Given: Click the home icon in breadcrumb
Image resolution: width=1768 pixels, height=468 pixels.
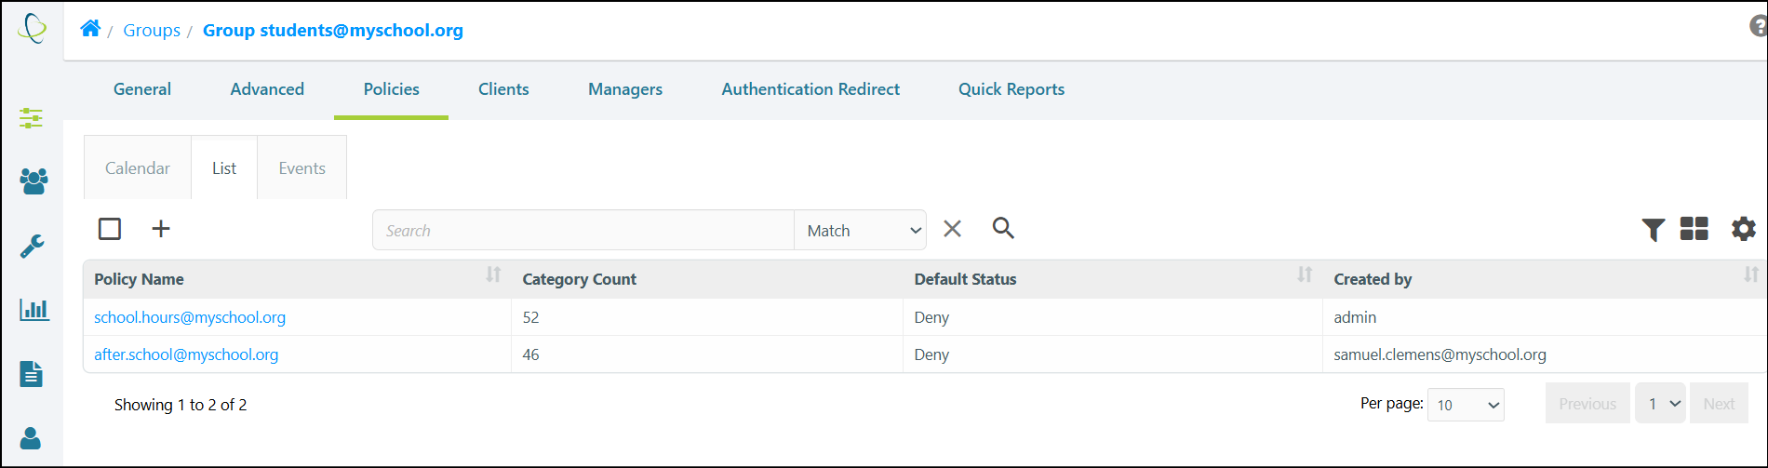Looking at the screenshot, I should pyautogui.click(x=90, y=29).
